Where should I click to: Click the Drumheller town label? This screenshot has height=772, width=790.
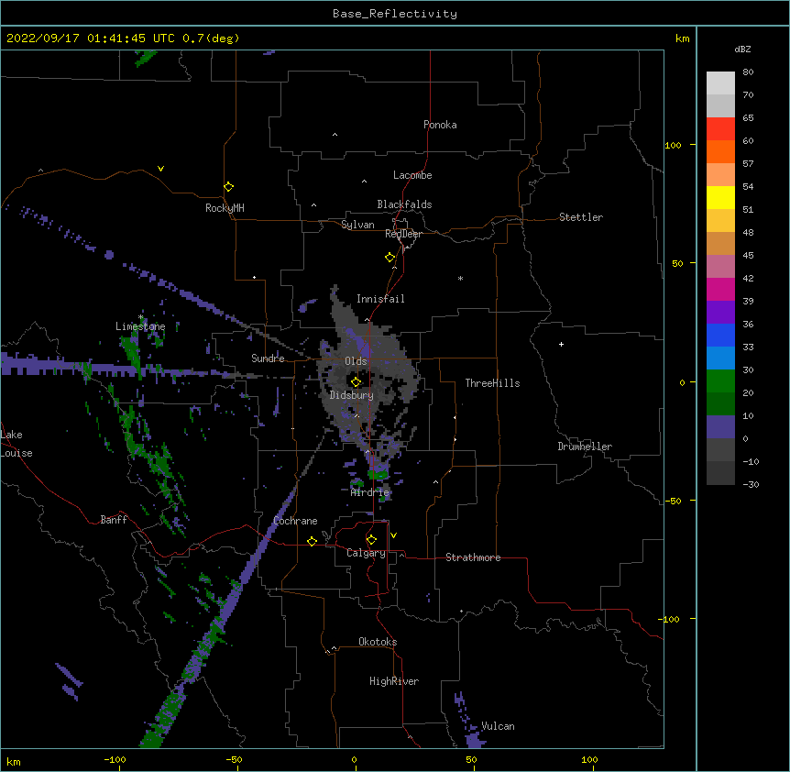coord(585,447)
